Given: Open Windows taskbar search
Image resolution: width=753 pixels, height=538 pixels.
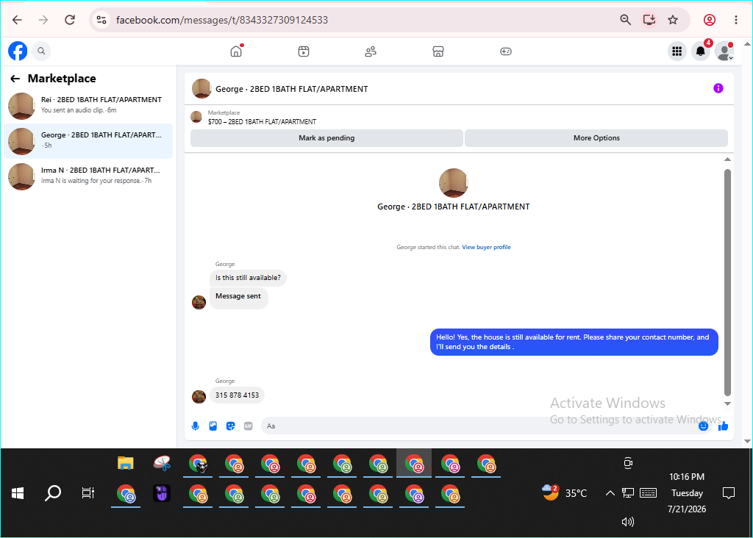Looking at the screenshot, I should point(53,493).
